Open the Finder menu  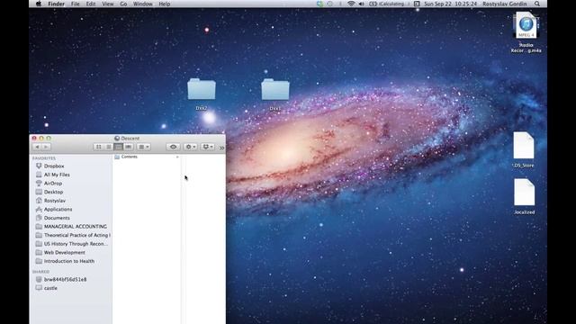(56, 4)
